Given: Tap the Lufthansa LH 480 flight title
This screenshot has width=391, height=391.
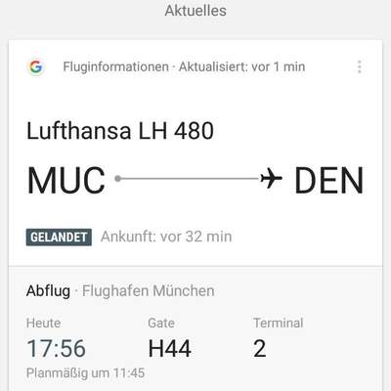Looking at the screenshot, I should pos(120,131).
